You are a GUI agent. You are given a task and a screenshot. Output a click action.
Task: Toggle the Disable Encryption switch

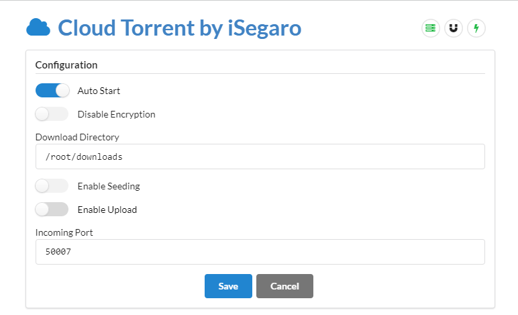[52, 114]
